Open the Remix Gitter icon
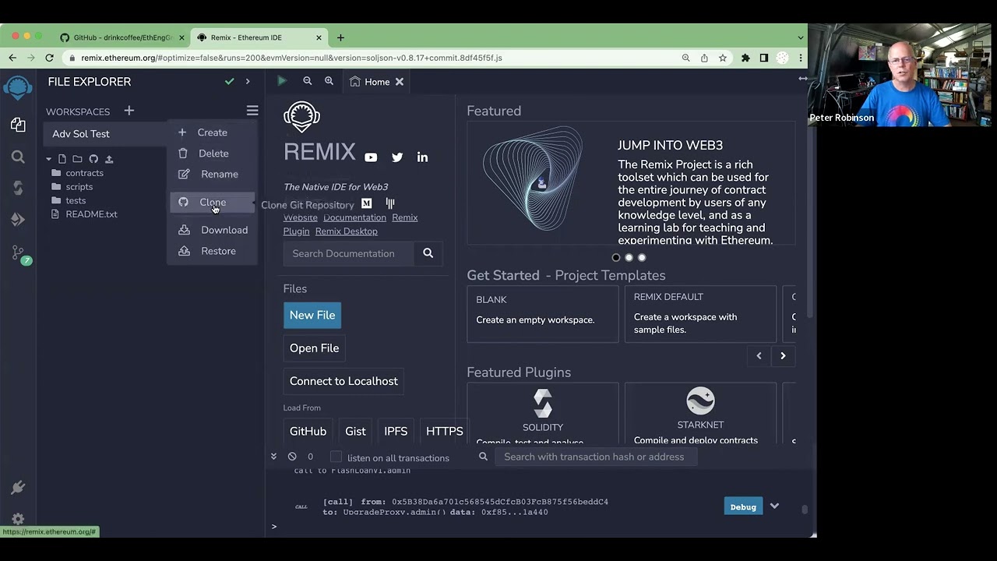Screen dimensions: 997x561 pyautogui.click(x=390, y=203)
